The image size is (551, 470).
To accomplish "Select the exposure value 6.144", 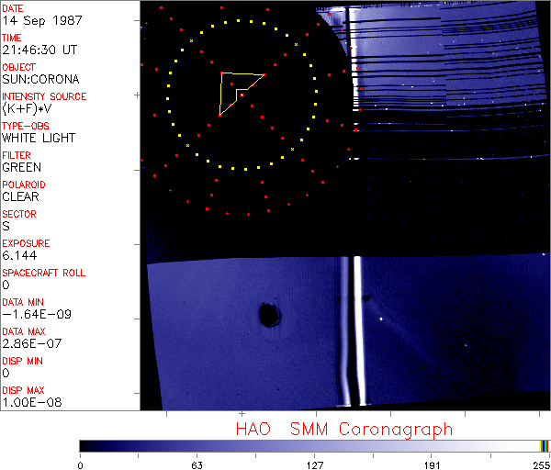I will pos(19,255).
